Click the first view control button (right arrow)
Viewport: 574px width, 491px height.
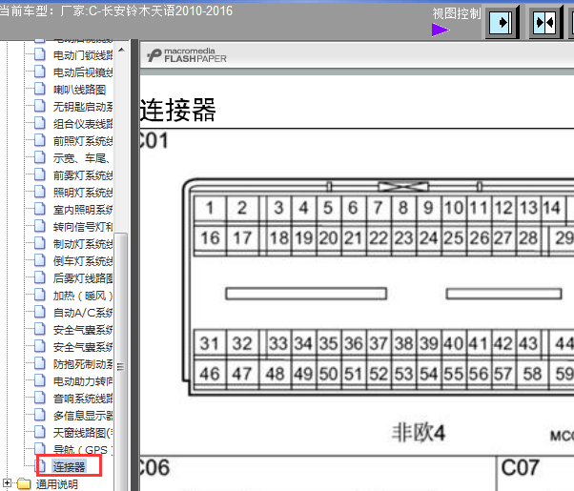502,22
